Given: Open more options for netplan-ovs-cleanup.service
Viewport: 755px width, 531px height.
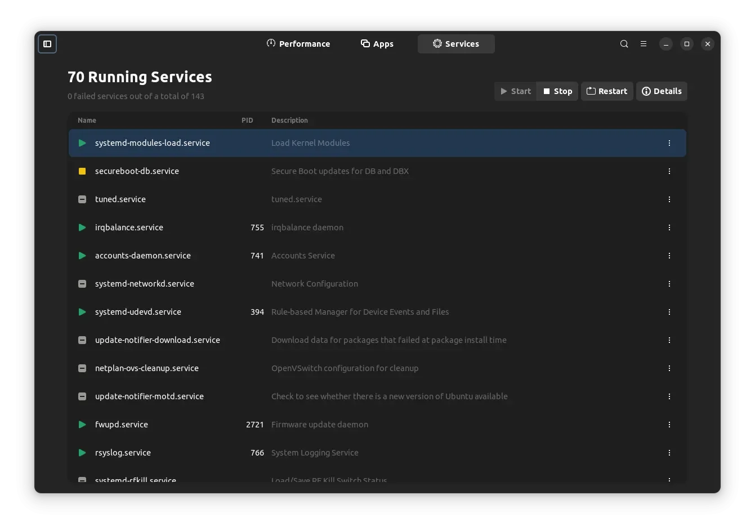Looking at the screenshot, I should pos(669,368).
